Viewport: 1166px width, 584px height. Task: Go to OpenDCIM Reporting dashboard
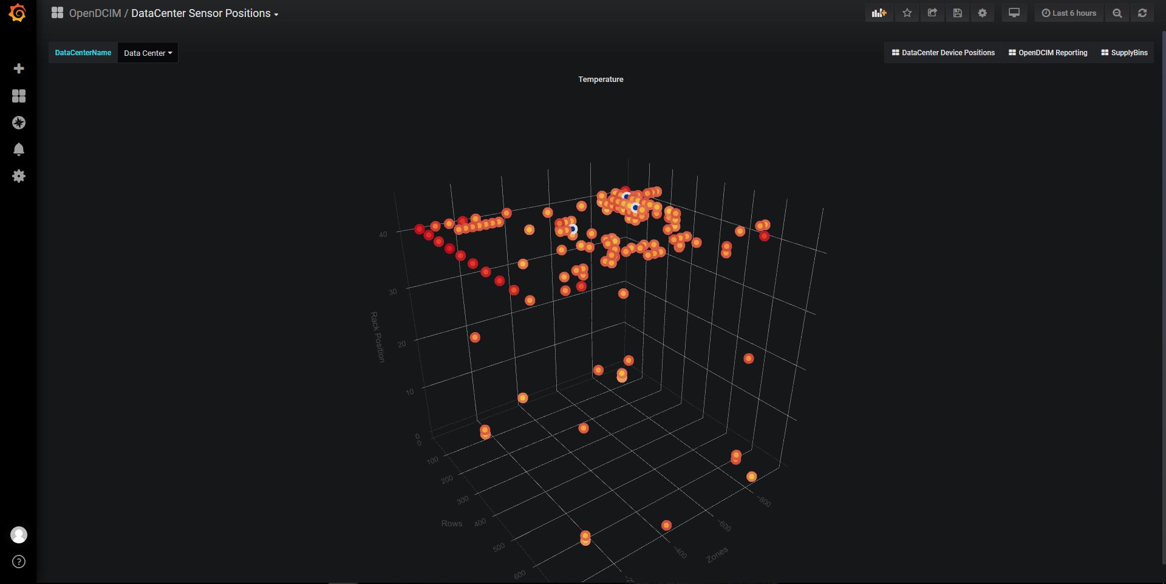coord(1048,53)
